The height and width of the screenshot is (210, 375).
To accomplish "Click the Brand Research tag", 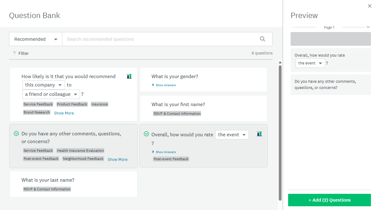I will coord(37,112).
